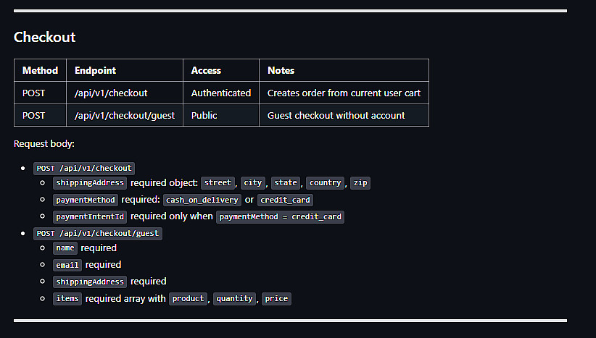Click the Authenticated access cell
The image size is (596, 338).
(220, 93)
